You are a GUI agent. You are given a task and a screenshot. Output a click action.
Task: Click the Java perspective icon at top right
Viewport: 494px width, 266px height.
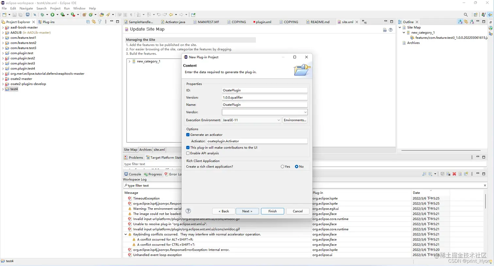click(x=483, y=15)
